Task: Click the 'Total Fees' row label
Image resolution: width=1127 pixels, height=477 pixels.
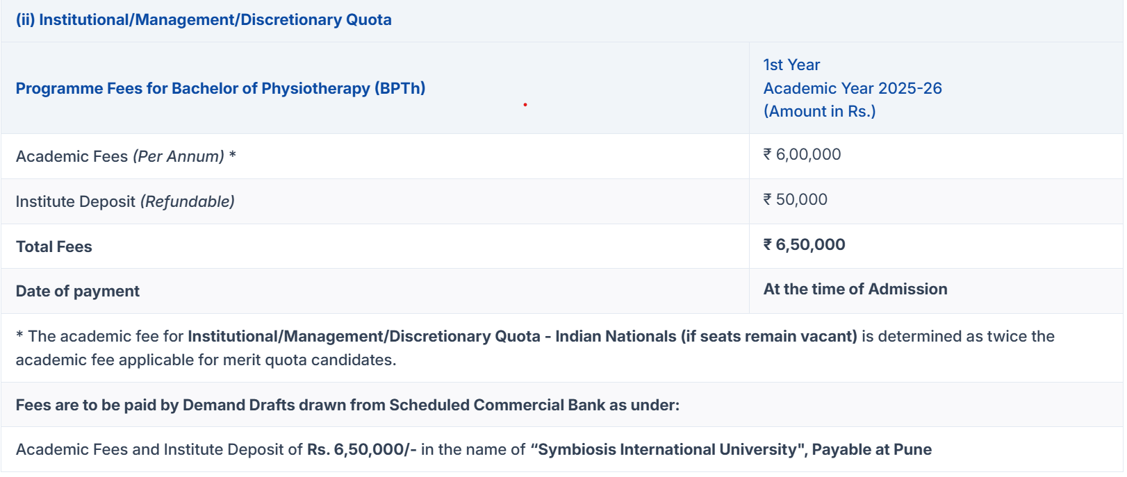Action: tap(54, 246)
